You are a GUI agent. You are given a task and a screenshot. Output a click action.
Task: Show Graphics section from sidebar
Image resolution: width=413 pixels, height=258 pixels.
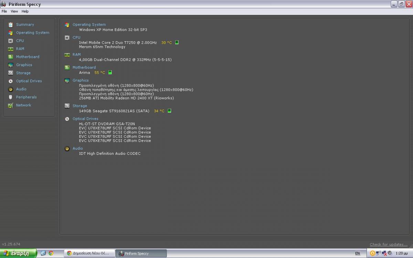pos(24,65)
